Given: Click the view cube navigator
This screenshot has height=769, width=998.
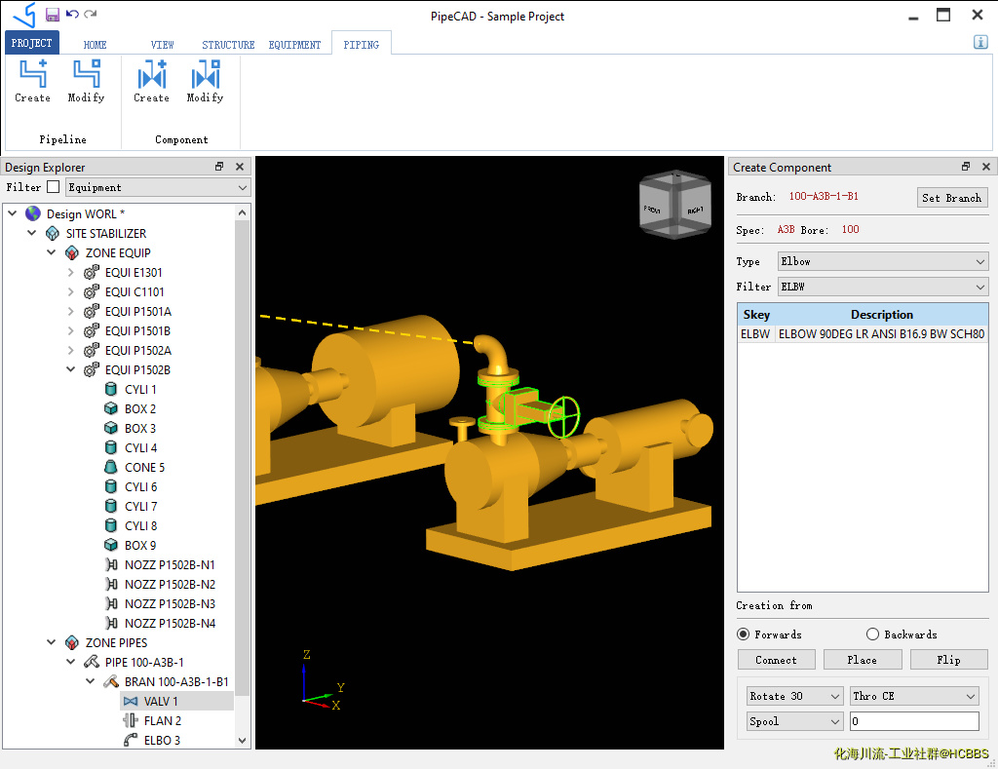Looking at the screenshot, I should pos(673,206).
